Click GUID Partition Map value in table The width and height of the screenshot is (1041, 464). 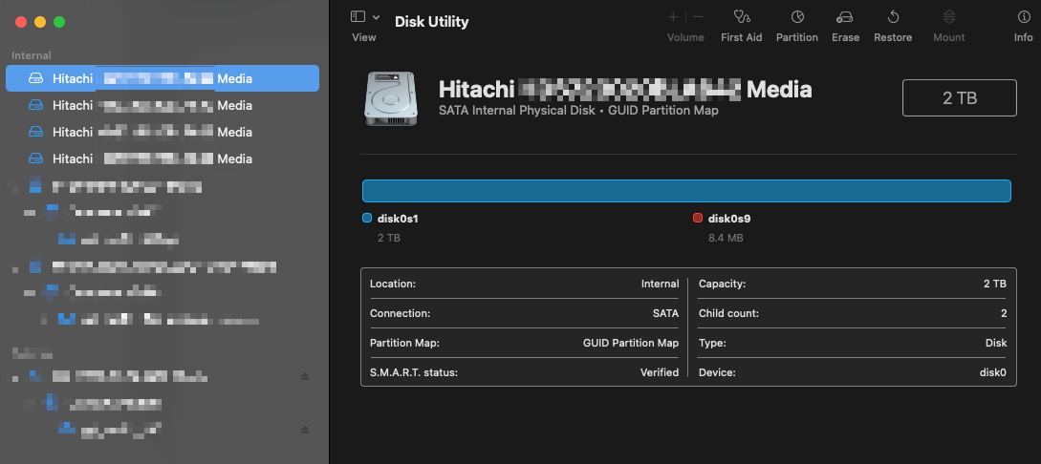tap(631, 343)
